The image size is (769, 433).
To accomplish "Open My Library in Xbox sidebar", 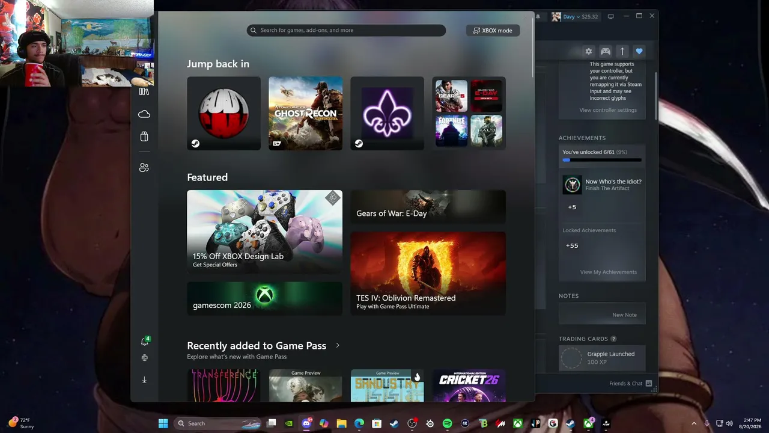I will (x=144, y=91).
